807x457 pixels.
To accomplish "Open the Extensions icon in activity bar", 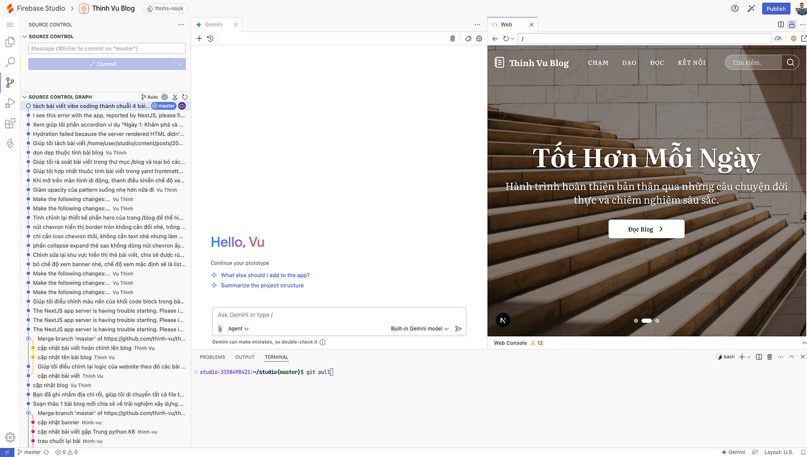I will [10, 124].
